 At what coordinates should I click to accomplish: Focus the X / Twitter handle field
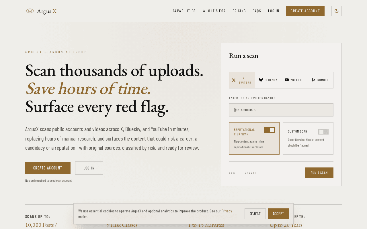281,110
